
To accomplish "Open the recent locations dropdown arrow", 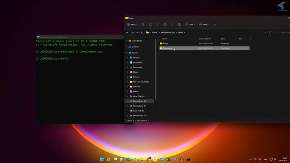I will (x=137, y=33).
